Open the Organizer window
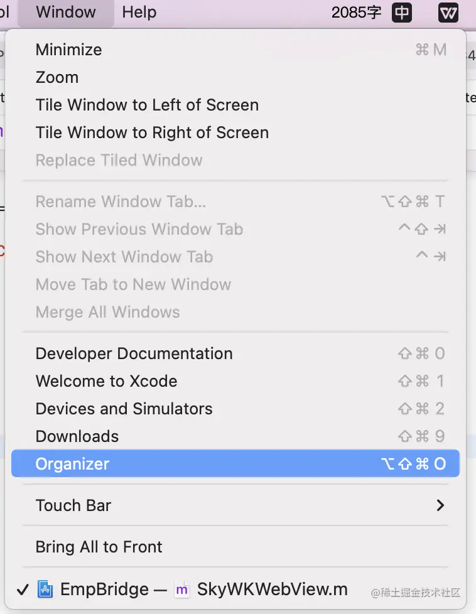The height and width of the screenshot is (614, 476). click(x=72, y=464)
